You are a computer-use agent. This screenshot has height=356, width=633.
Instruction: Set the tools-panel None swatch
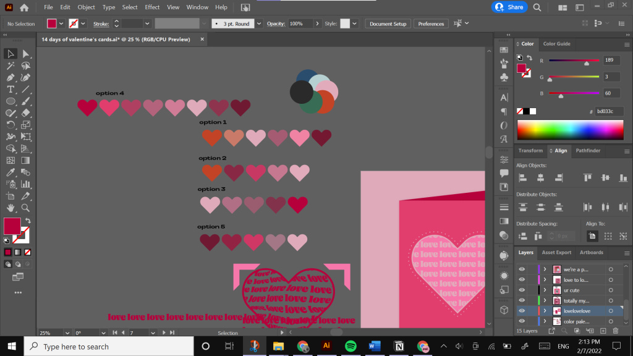tap(27, 252)
